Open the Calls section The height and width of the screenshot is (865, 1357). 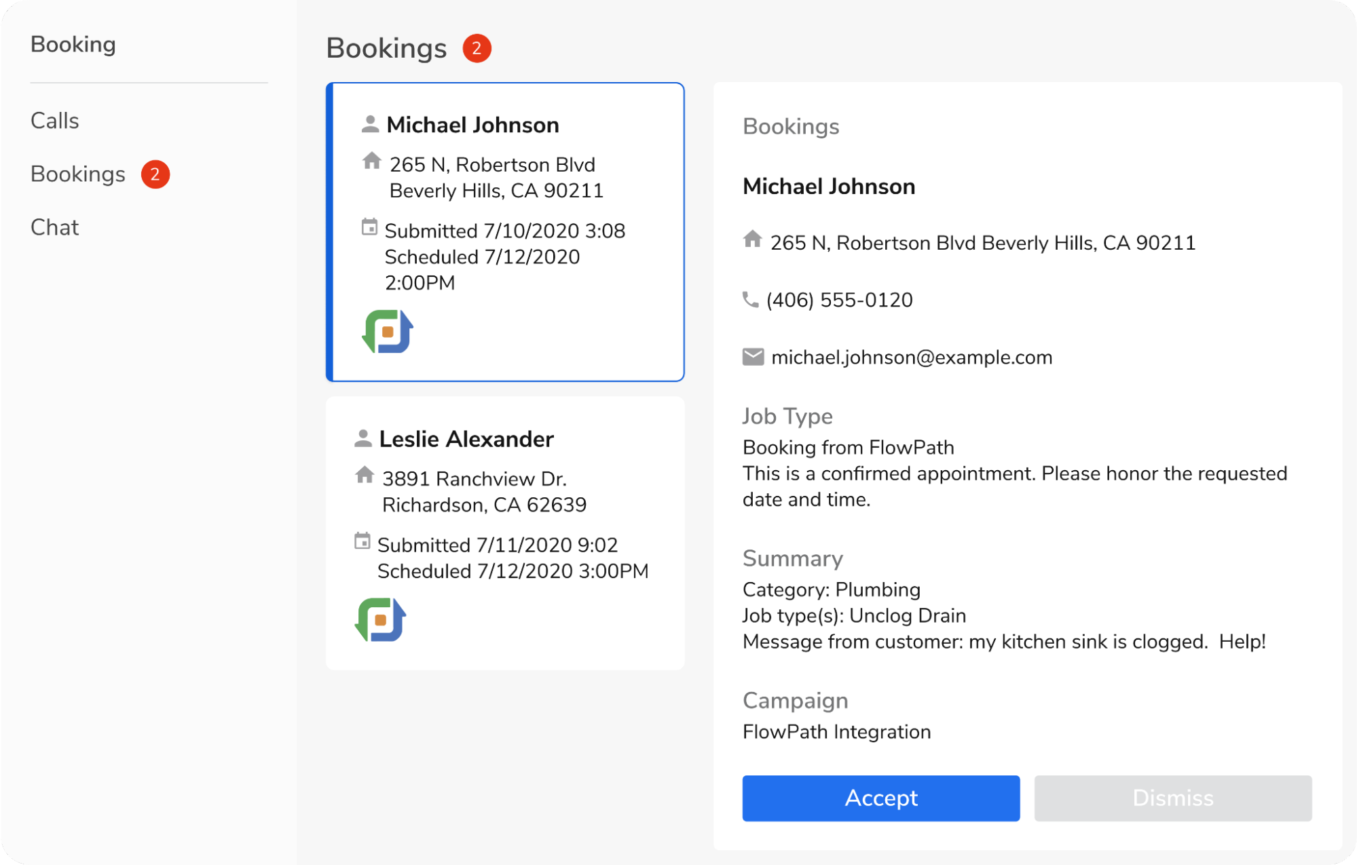click(54, 120)
